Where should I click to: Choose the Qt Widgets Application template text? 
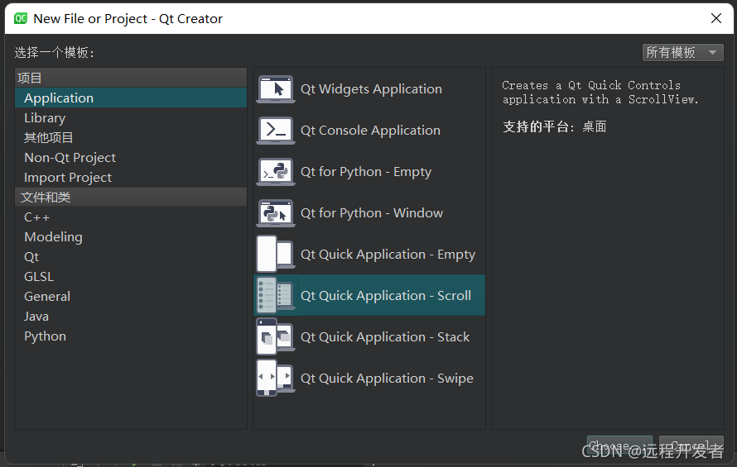(x=371, y=89)
